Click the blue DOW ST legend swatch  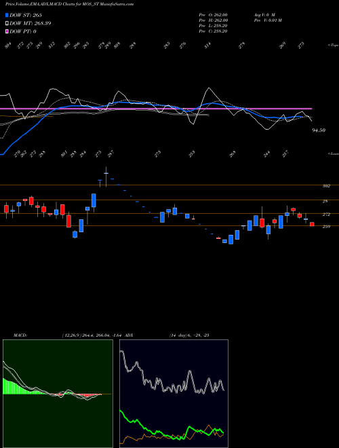click(x=7, y=15)
